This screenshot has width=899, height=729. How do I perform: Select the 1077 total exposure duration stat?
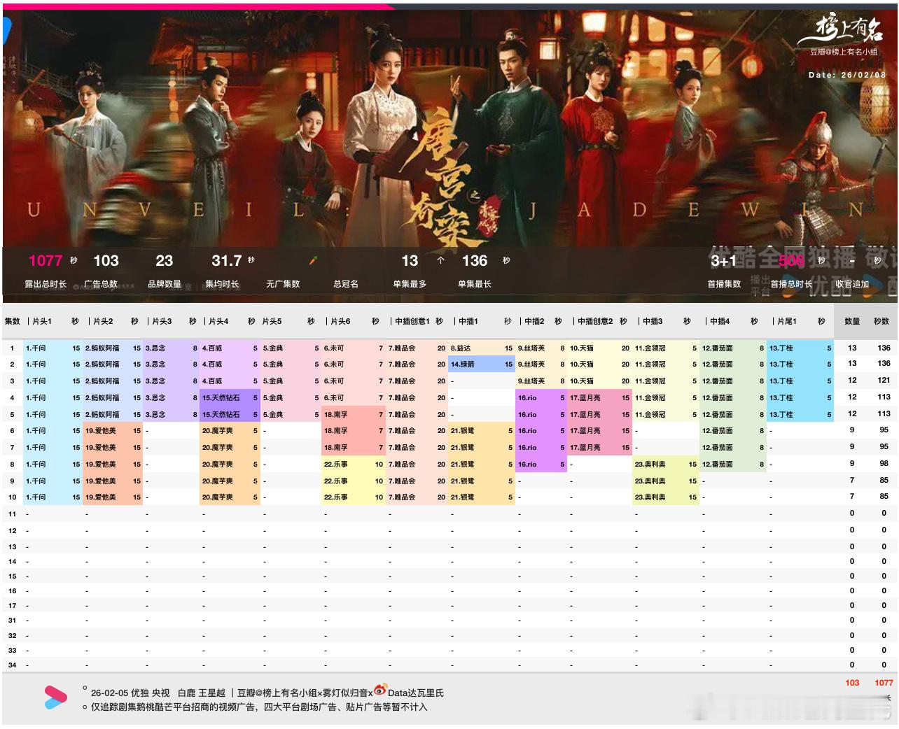coord(46,260)
